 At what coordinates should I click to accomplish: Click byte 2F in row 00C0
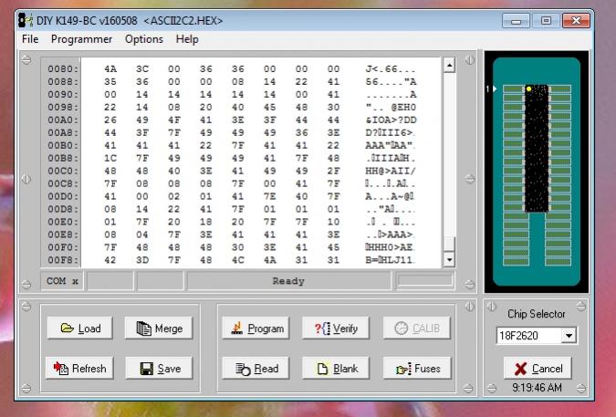pos(333,172)
